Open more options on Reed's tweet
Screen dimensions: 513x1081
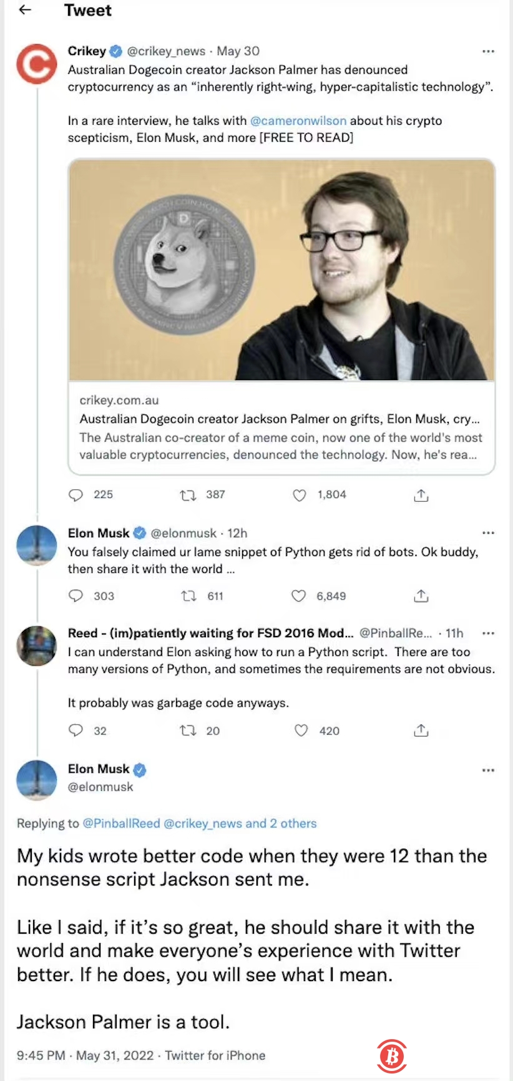[x=488, y=633]
